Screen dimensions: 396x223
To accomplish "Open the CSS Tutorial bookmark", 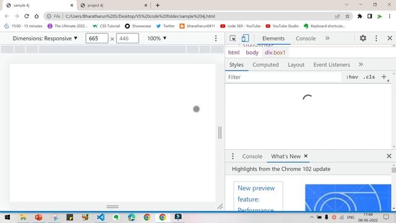I will pyautogui.click(x=106, y=26).
